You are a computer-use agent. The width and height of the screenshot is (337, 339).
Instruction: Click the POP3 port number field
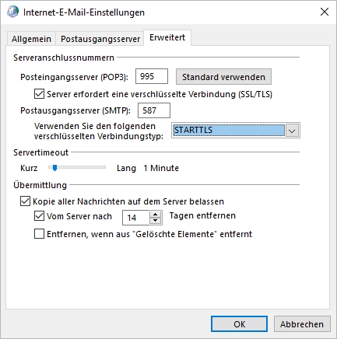152,76
